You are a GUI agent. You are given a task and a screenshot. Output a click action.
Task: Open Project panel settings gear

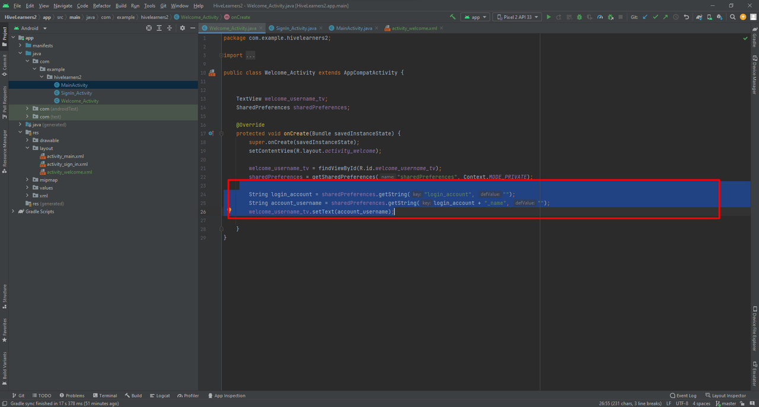[183, 28]
